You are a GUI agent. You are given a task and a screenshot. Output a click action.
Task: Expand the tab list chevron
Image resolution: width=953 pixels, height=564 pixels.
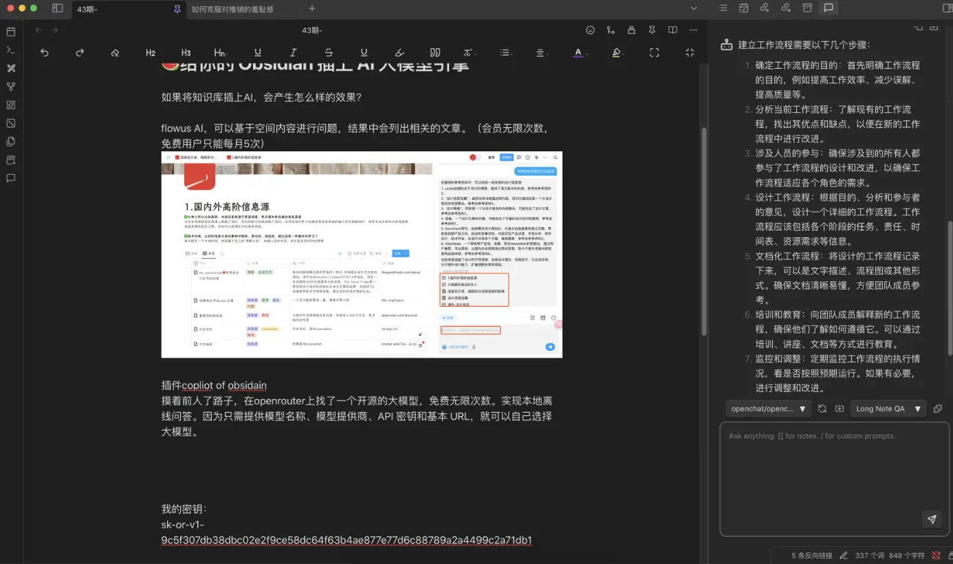[x=694, y=8]
